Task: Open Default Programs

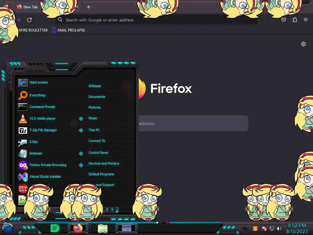Action: click(x=101, y=174)
